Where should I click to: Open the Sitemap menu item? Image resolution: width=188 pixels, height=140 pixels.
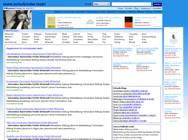click(58, 12)
